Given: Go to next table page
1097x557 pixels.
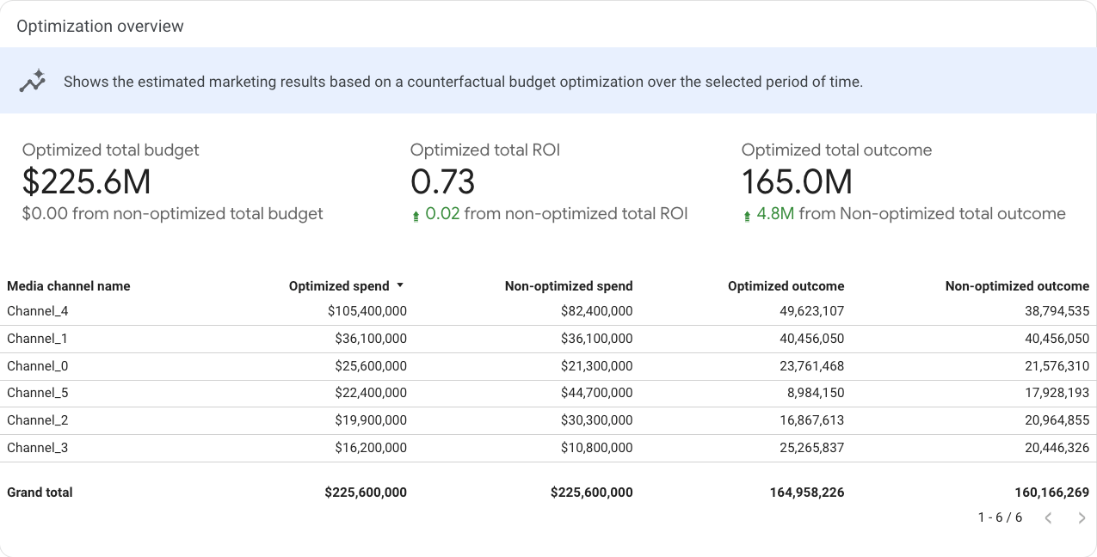Looking at the screenshot, I should tap(1082, 517).
